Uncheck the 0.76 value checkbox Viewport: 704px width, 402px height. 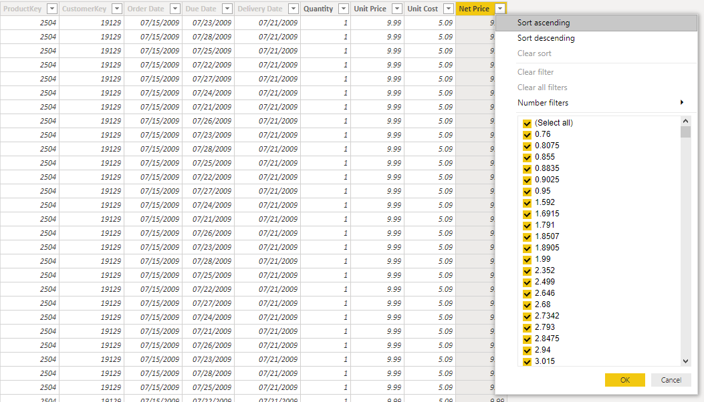coord(527,135)
